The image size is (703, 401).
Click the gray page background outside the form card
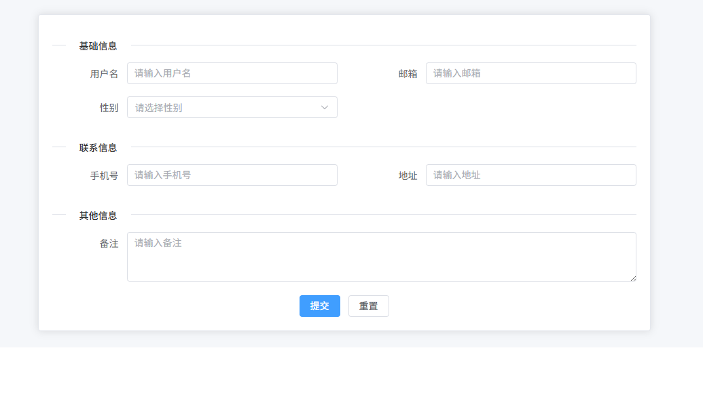[x=676, y=170]
